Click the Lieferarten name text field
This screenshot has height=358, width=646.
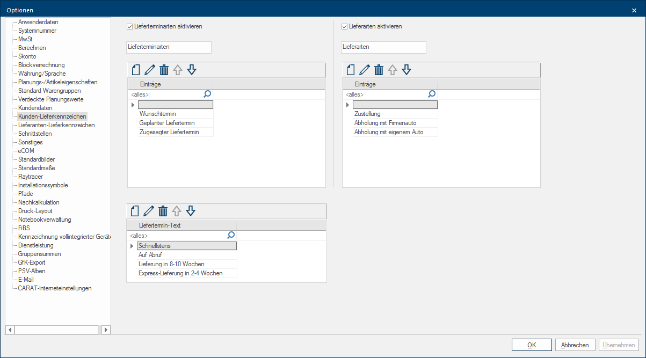click(383, 47)
